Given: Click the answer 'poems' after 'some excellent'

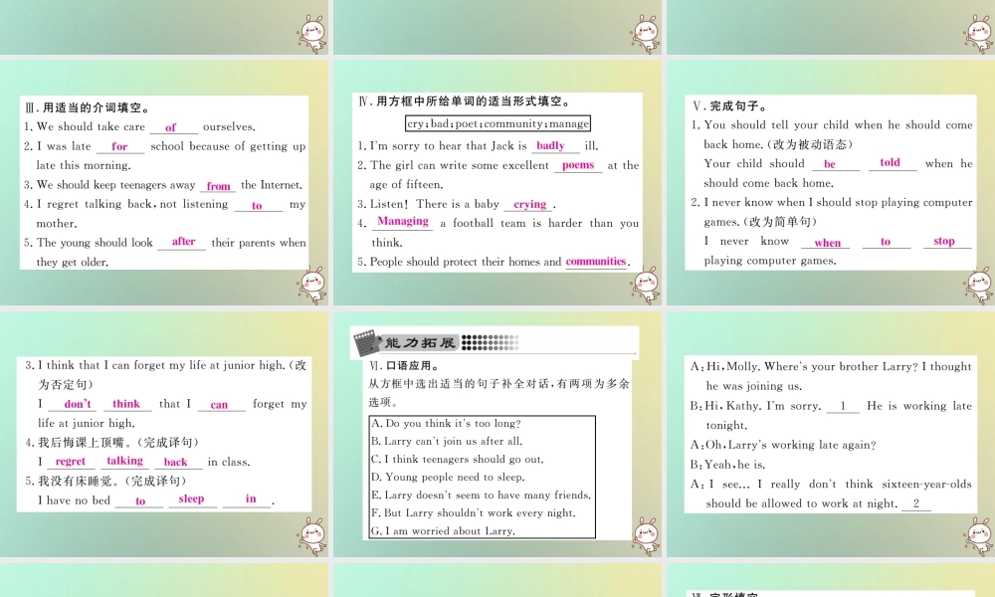Looking at the screenshot, I should (x=578, y=165).
